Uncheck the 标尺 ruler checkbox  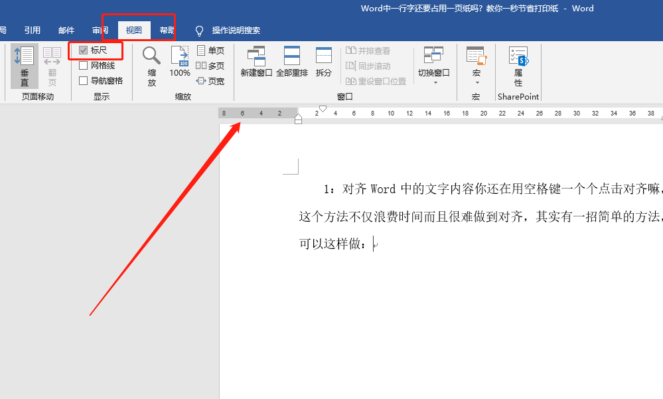pyautogui.click(x=84, y=50)
